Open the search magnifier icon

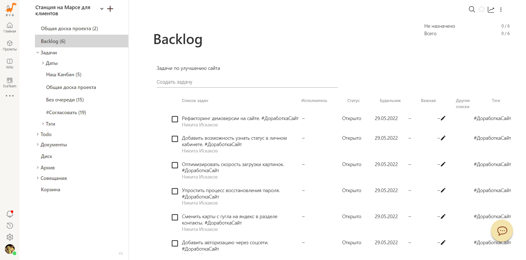click(x=472, y=9)
